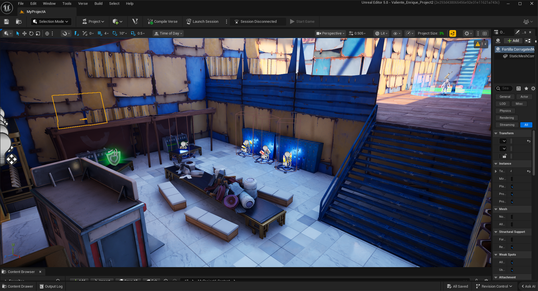Select the General filter in Details
Screen dimensions: 538x291
click(x=505, y=97)
